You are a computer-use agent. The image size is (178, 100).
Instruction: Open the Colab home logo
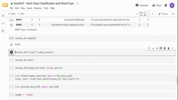coord(5,5)
